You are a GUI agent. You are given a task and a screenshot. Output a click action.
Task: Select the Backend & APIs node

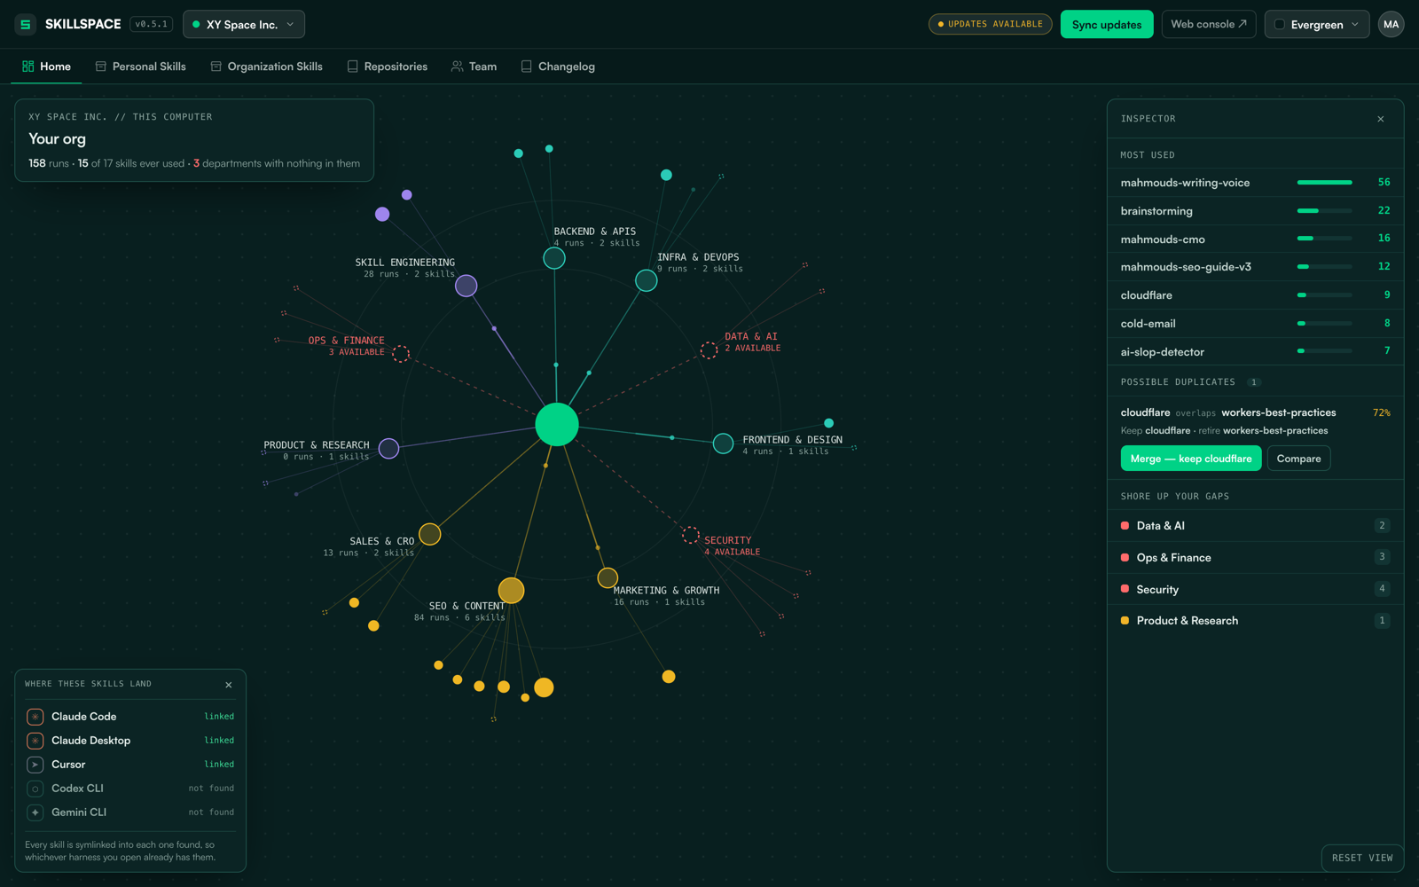[554, 258]
